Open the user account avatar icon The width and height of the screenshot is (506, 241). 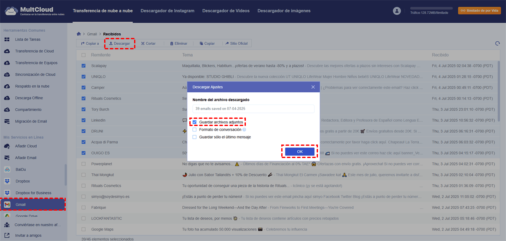[x=397, y=11]
